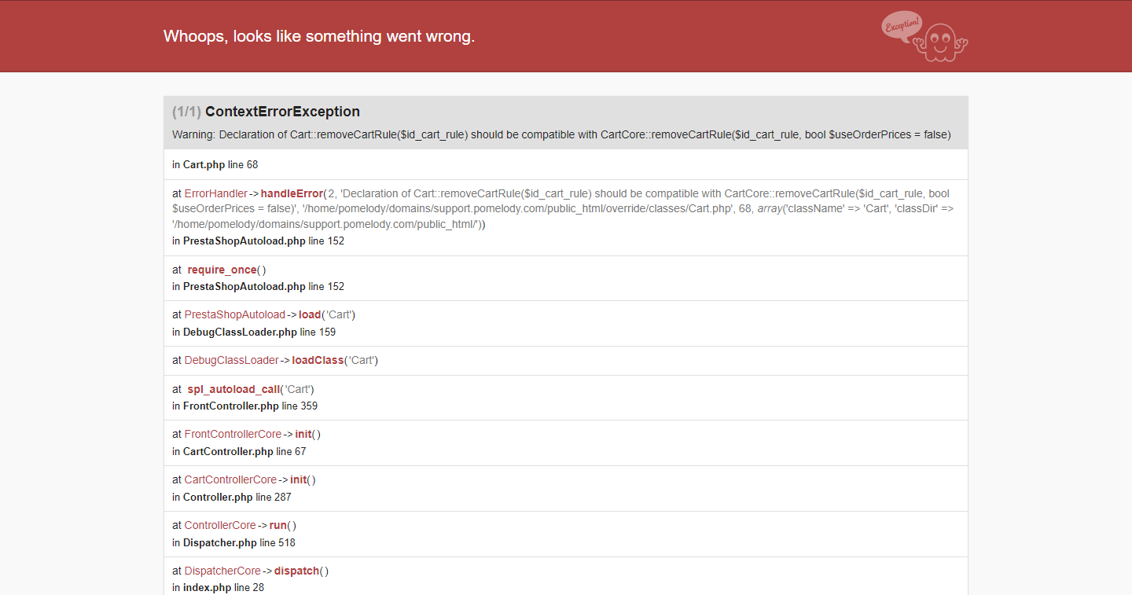Viewport: 1132px width, 595px height.
Task: Open the ControllerCore class link before run
Action: (x=220, y=525)
